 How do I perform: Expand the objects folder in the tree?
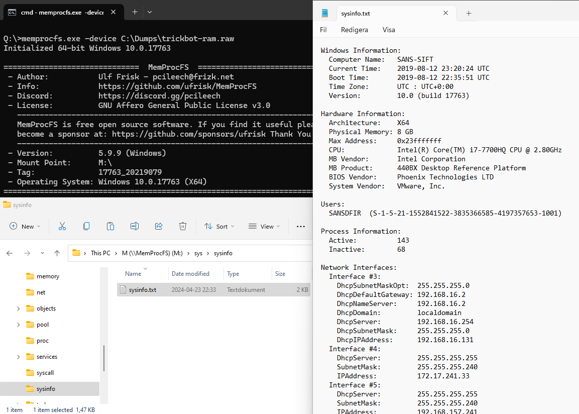coord(19,309)
